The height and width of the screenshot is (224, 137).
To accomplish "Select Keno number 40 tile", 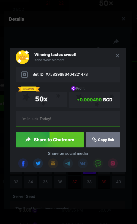I will click(x=119, y=182).
